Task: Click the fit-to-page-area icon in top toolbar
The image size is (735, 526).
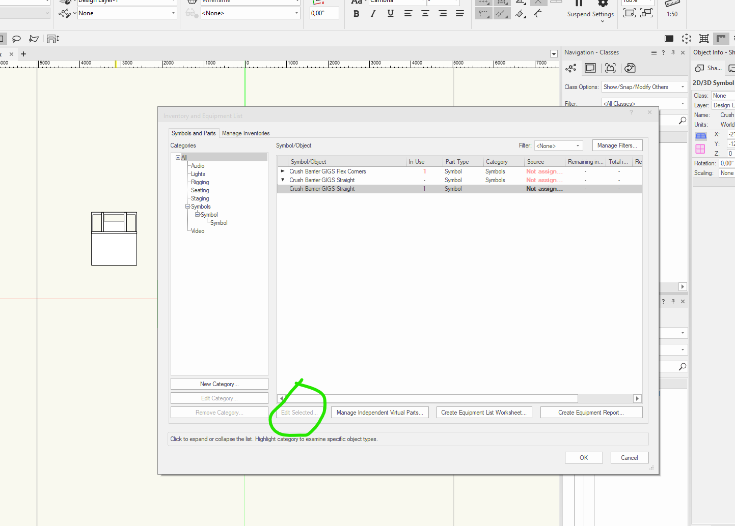Action: tap(630, 14)
